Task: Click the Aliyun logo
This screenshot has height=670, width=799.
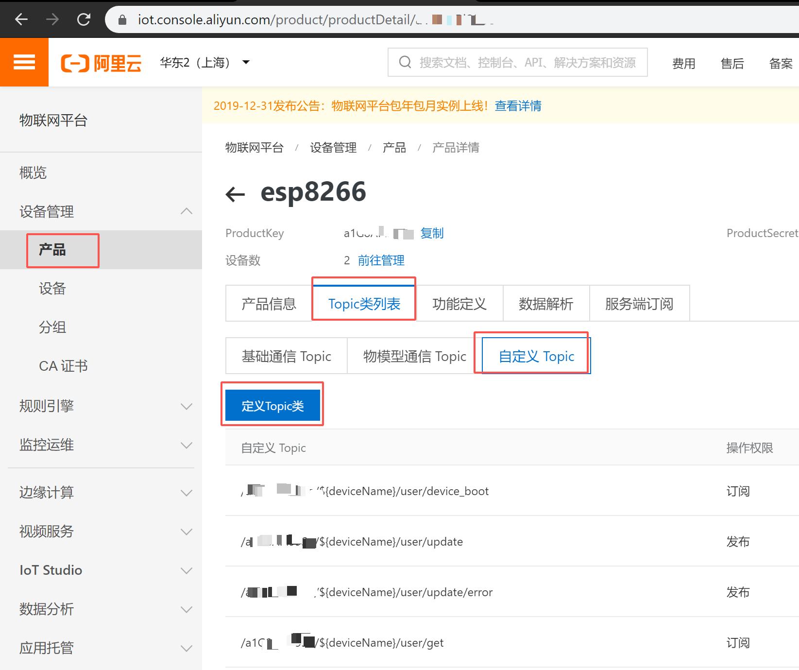Action: pos(101,62)
